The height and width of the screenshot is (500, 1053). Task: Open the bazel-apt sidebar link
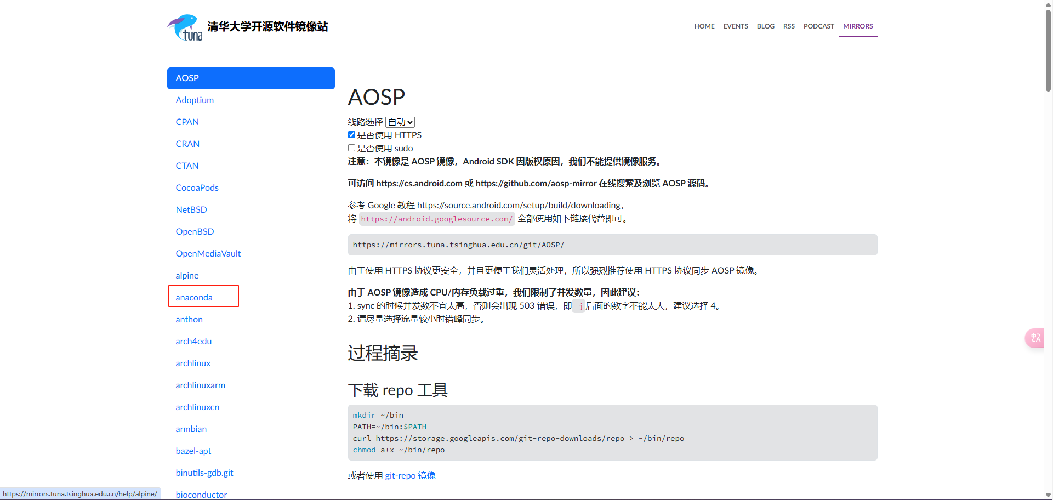(x=193, y=451)
